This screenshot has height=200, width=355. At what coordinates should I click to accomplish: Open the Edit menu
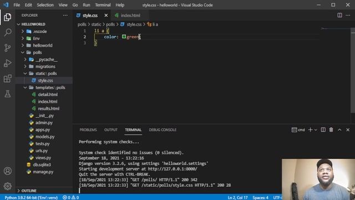tap(28, 5)
